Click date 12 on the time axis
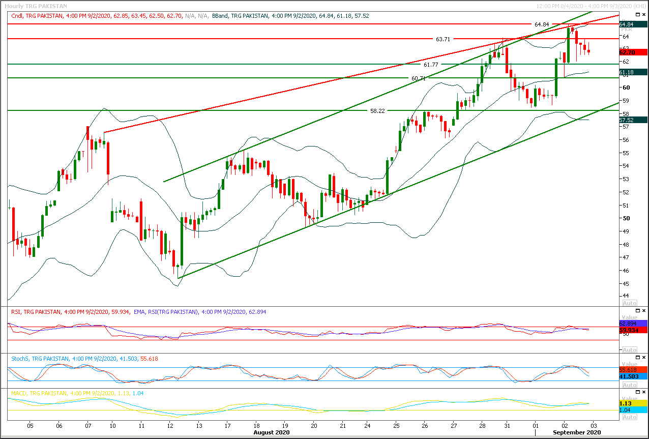 pyautogui.click(x=170, y=425)
